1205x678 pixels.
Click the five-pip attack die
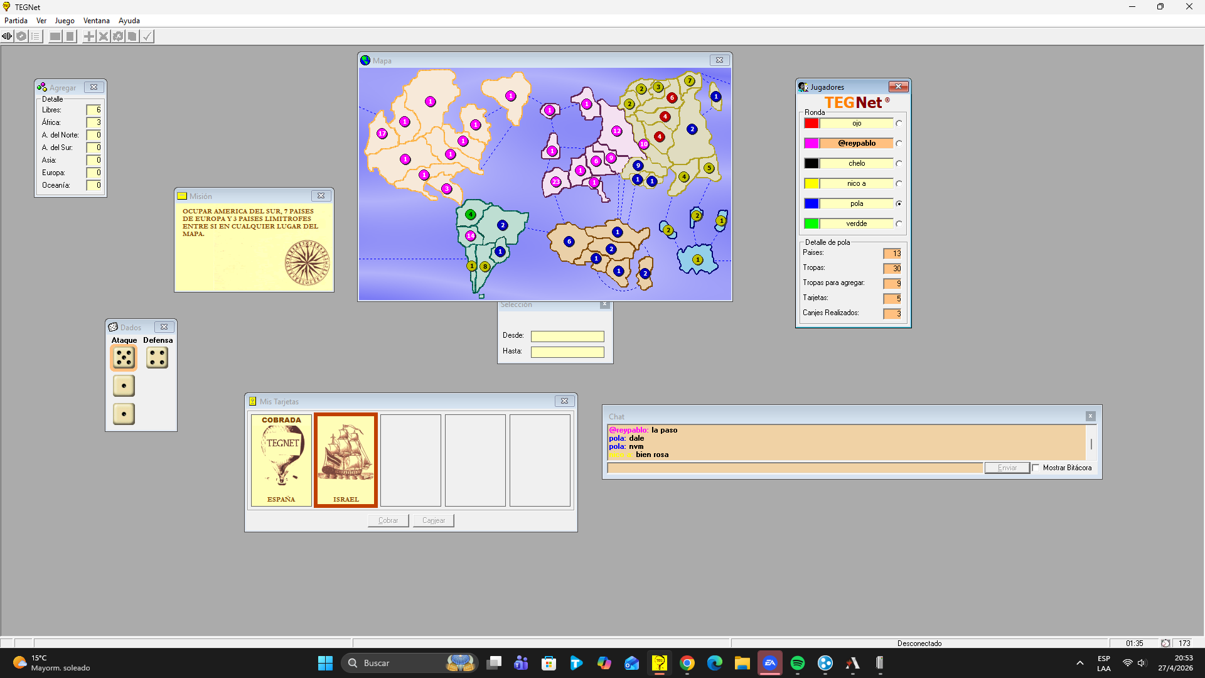(x=124, y=358)
